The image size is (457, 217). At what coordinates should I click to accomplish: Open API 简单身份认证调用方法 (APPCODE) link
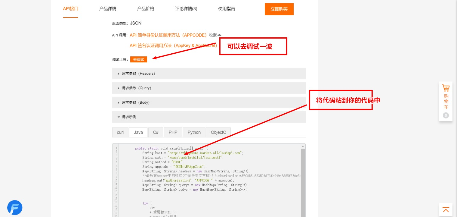[x=168, y=35]
